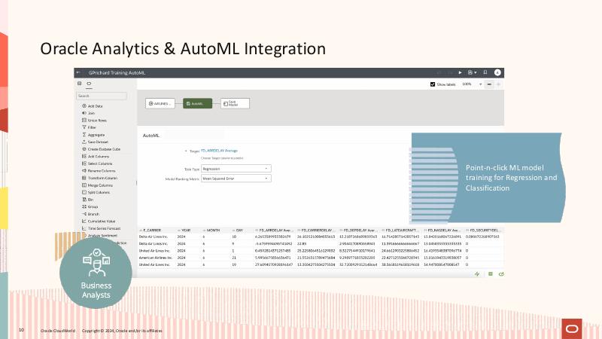Select the Union Rows step
Screen dimensions: 602x339
click(x=94, y=121)
